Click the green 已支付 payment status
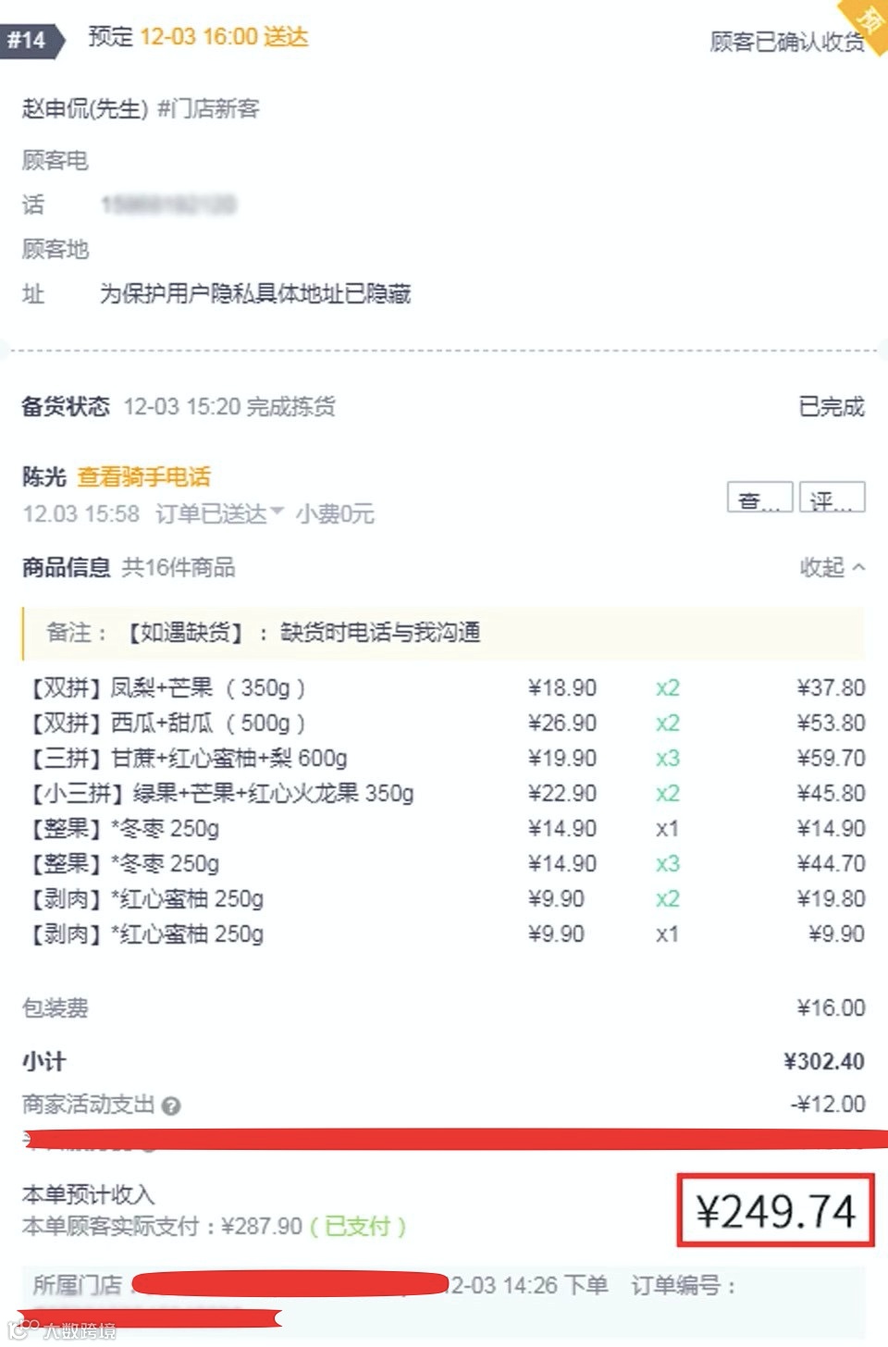Image resolution: width=888 pixels, height=1347 pixels. tap(357, 1227)
